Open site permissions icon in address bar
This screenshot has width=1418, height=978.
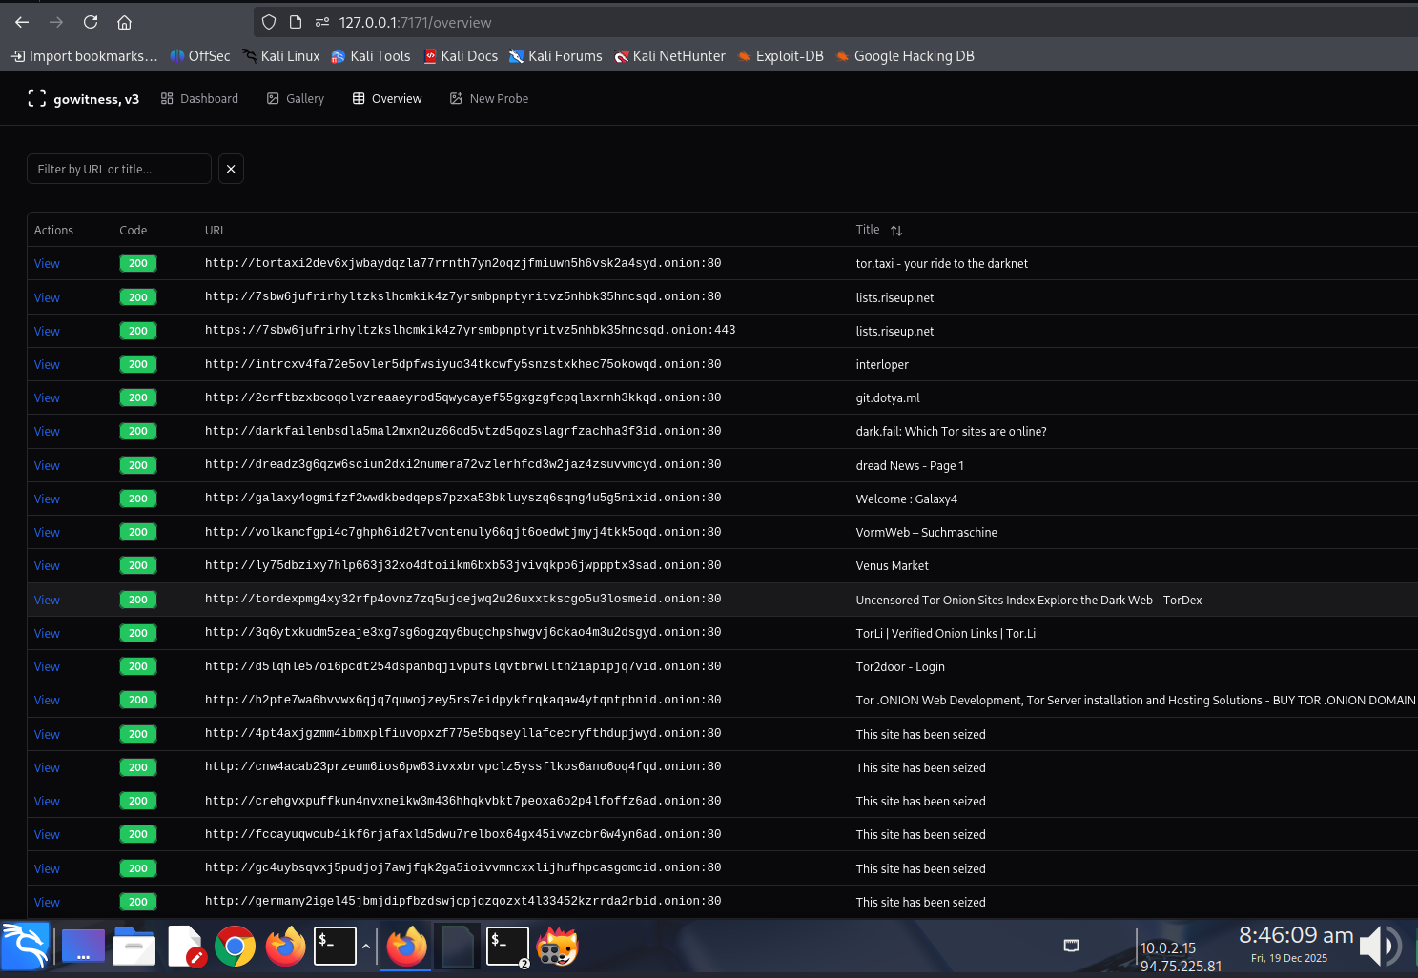pos(322,22)
